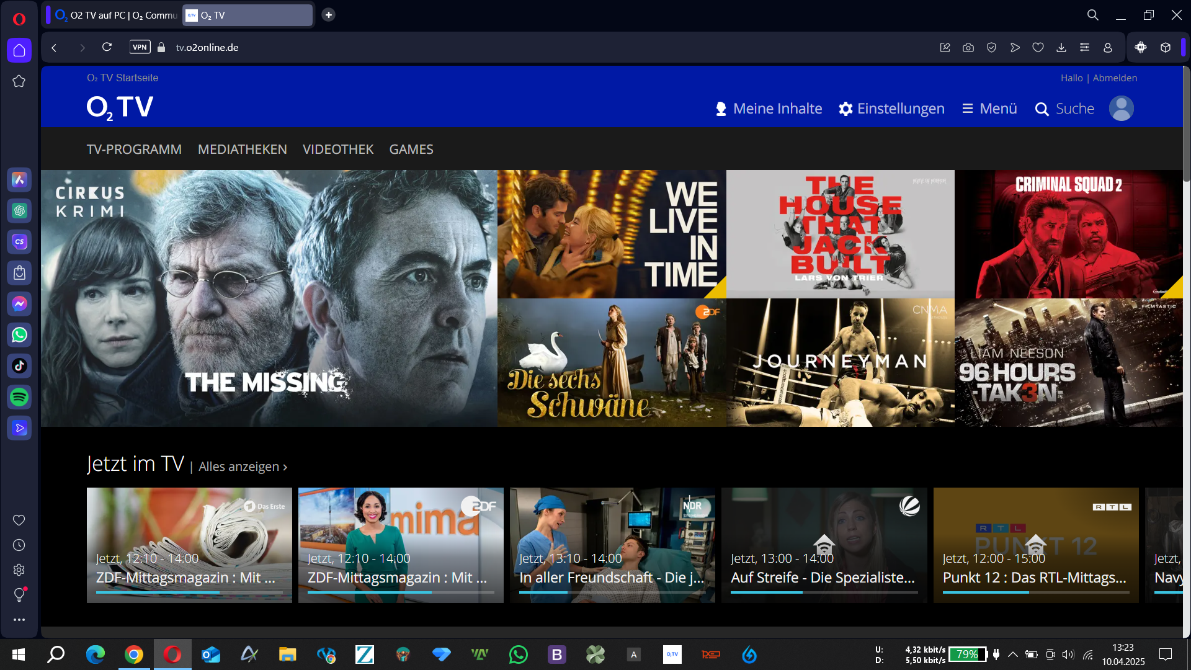Open sidebar settings gear icon
1191x670 pixels.
(19, 570)
